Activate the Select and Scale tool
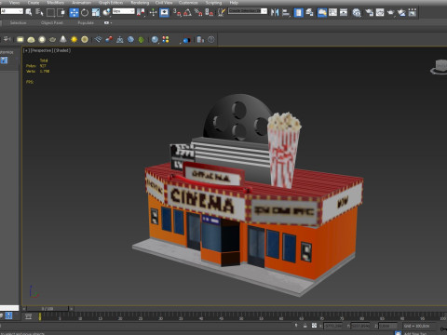The height and width of the screenshot is (335, 447). pyautogui.click(x=96, y=12)
